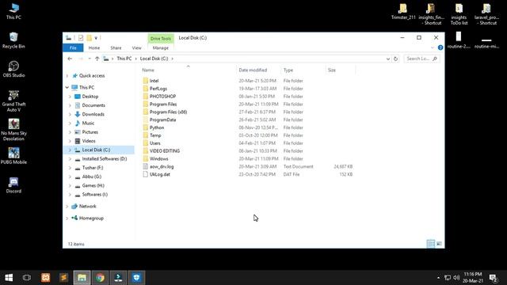Click New folder quick access toolbar icon
Screen dimensions: 507x285
pos(89,38)
